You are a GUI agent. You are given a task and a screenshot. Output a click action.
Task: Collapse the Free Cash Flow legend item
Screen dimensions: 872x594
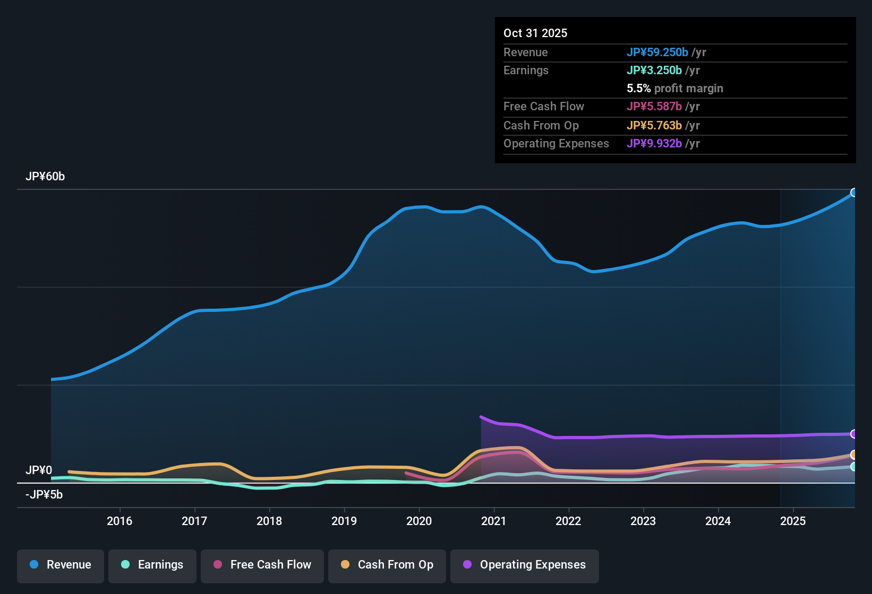[x=262, y=565]
